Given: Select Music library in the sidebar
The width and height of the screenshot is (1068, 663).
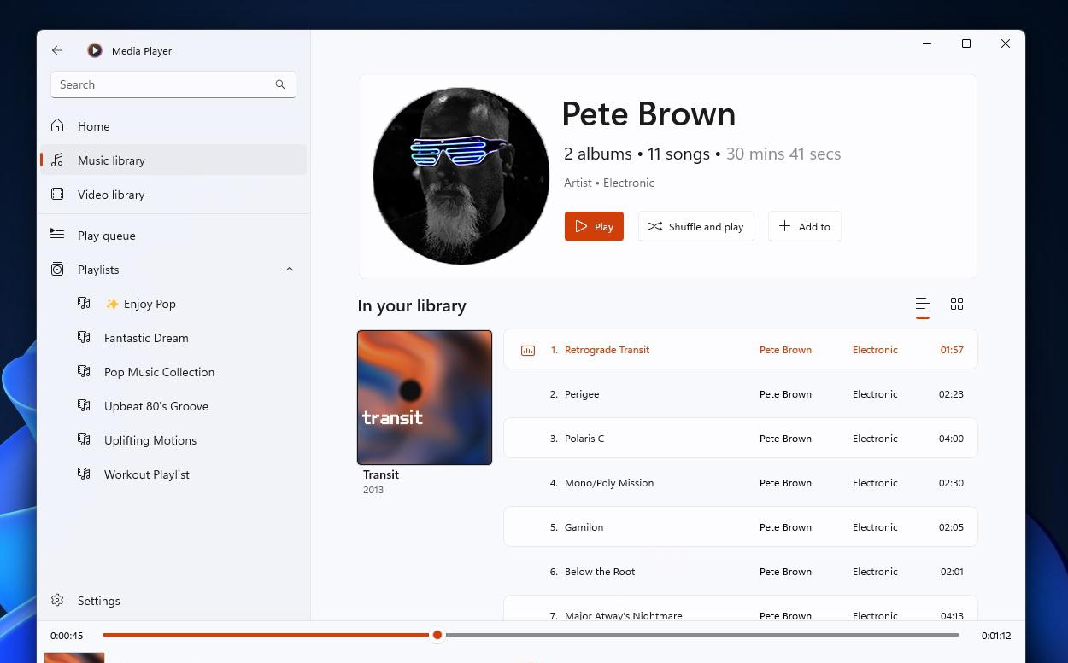Looking at the screenshot, I should point(173,160).
